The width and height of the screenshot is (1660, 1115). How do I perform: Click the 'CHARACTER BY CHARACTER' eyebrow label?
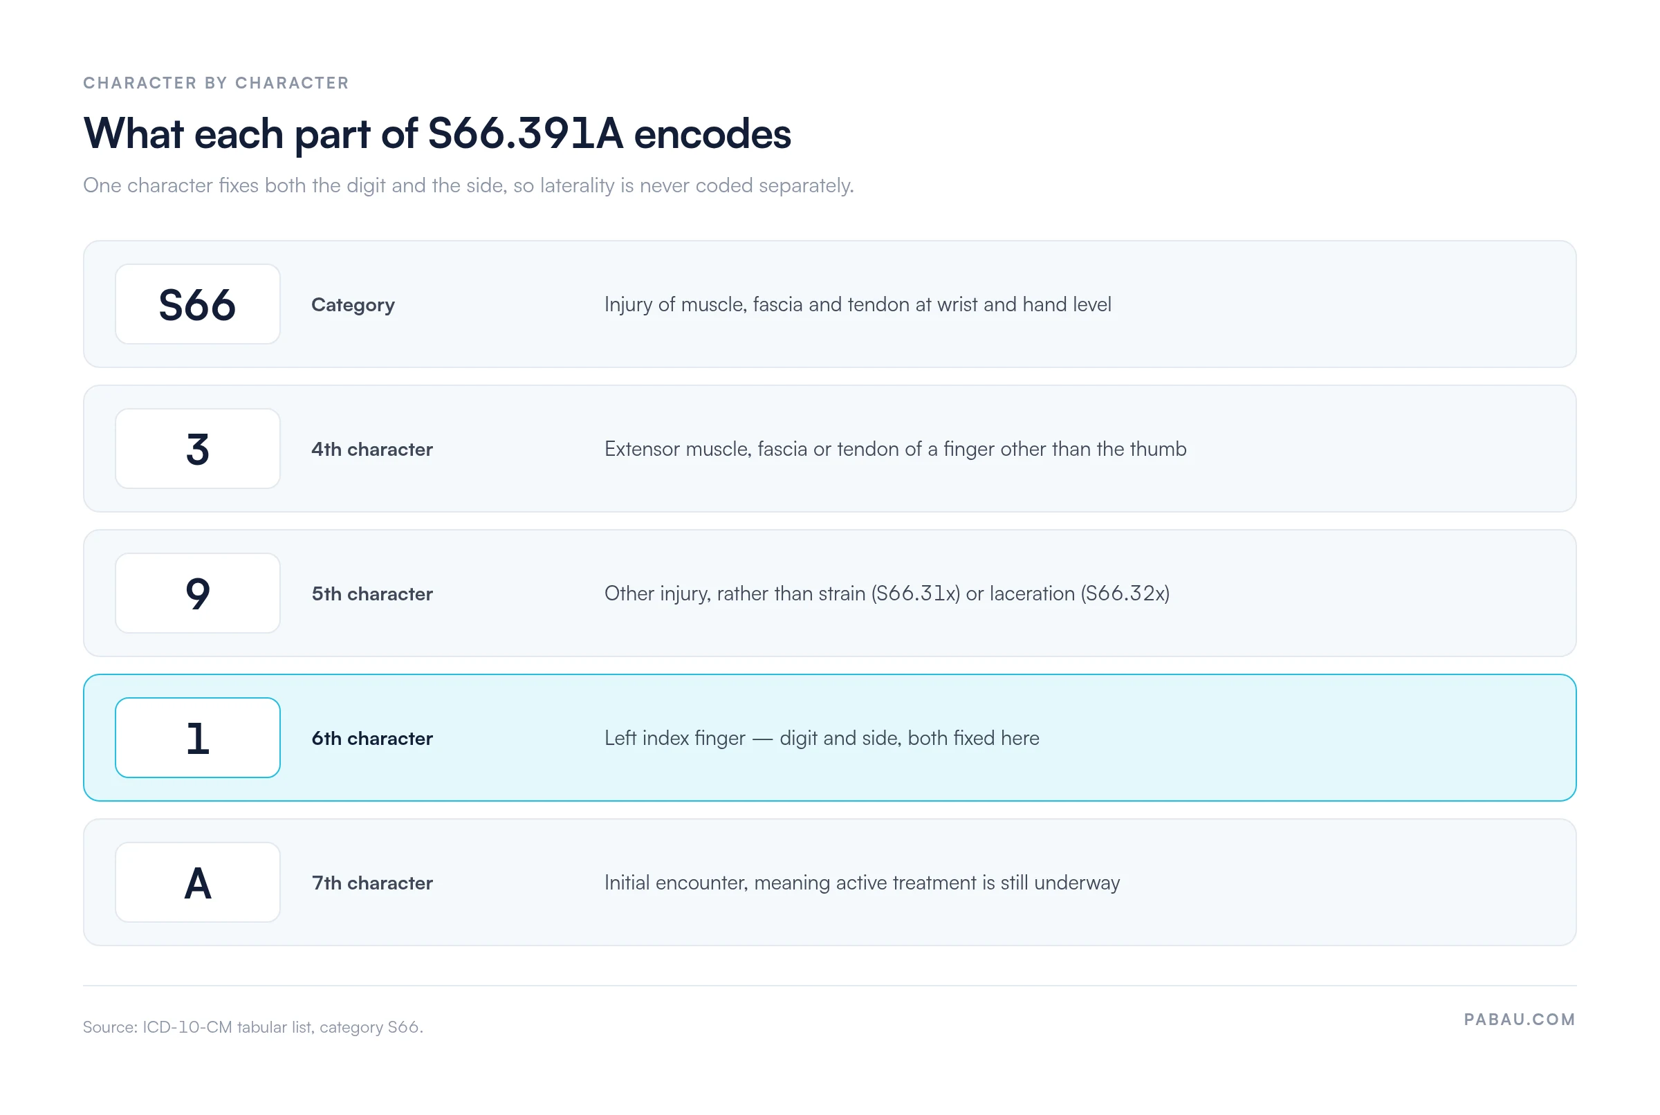click(216, 83)
